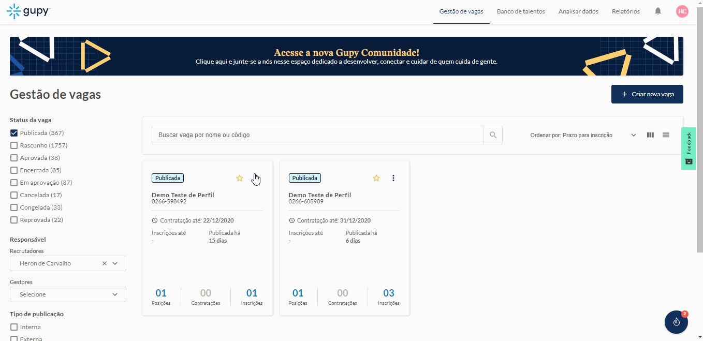Viewport: 703px width, 341px height.
Task: Focus the job search input field
Action: click(x=317, y=135)
